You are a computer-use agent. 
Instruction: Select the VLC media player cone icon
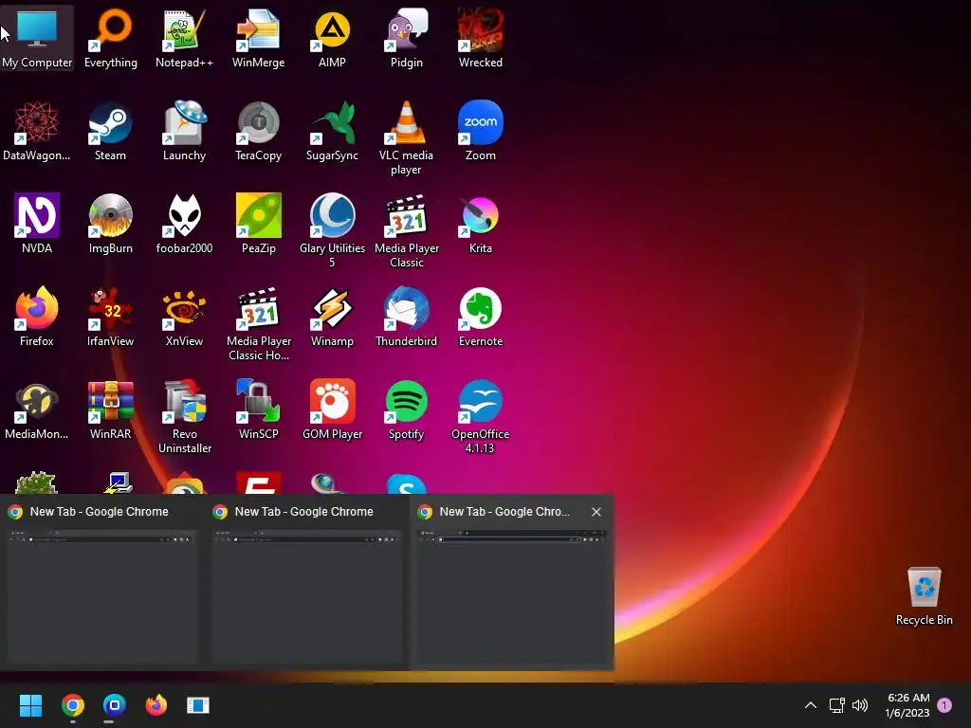(407, 138)
